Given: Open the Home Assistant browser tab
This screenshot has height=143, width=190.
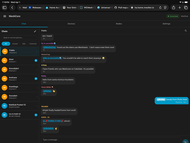Looking at the screenshot, I should pyautogui.click(x=53, y=7).
